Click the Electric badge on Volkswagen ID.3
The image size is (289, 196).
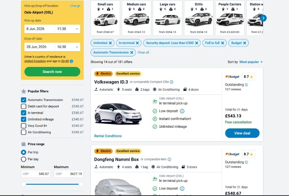click(x=104, y=74)
